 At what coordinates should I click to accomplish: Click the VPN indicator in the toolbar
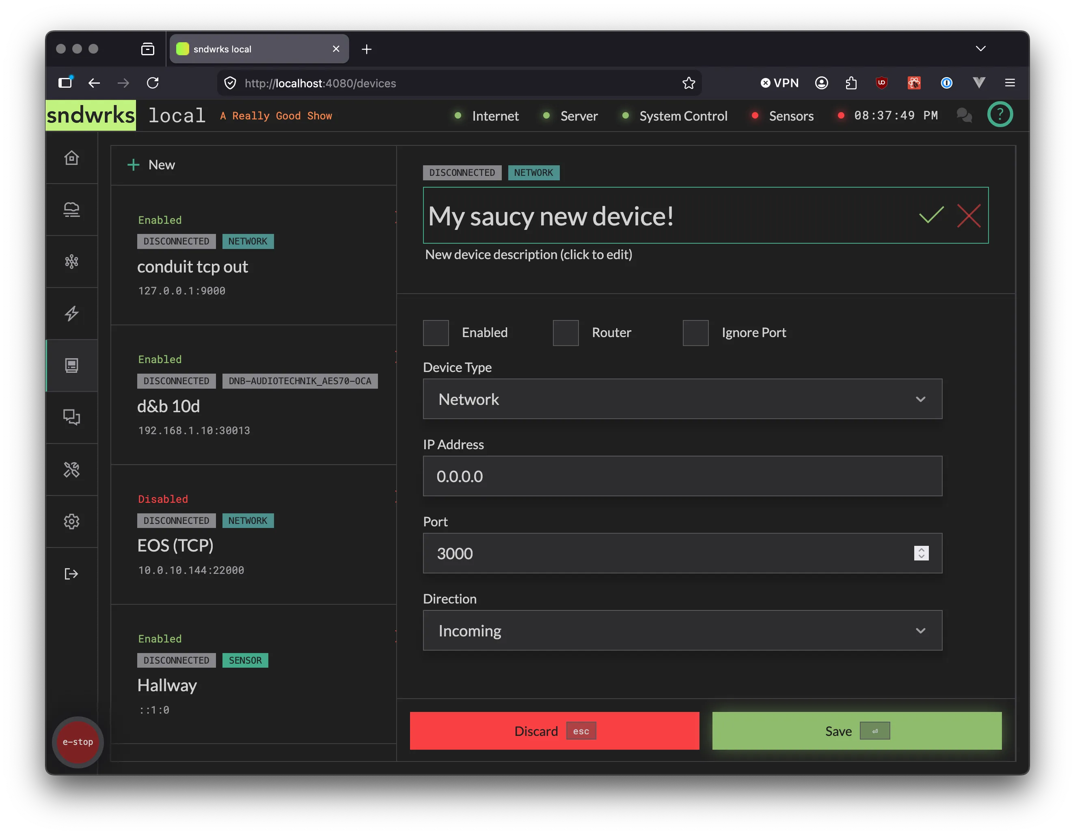(779, 83)
